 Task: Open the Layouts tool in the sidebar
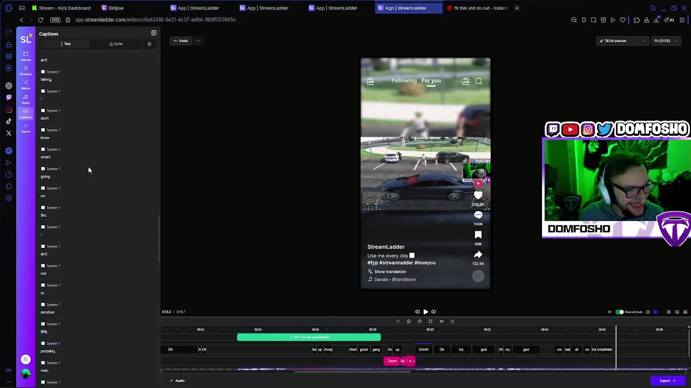pyautogui.click(x=25, y=56)
